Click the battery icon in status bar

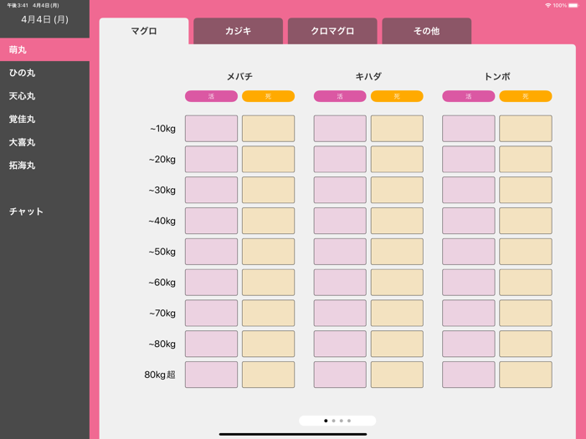pos(573,5)
